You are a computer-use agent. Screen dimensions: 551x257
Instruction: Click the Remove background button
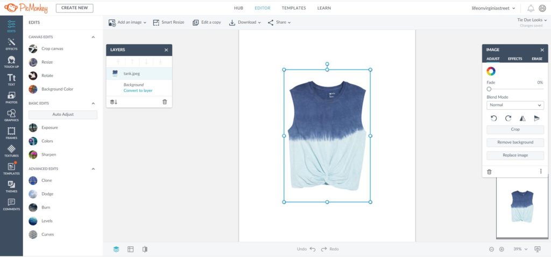[515, 142]
